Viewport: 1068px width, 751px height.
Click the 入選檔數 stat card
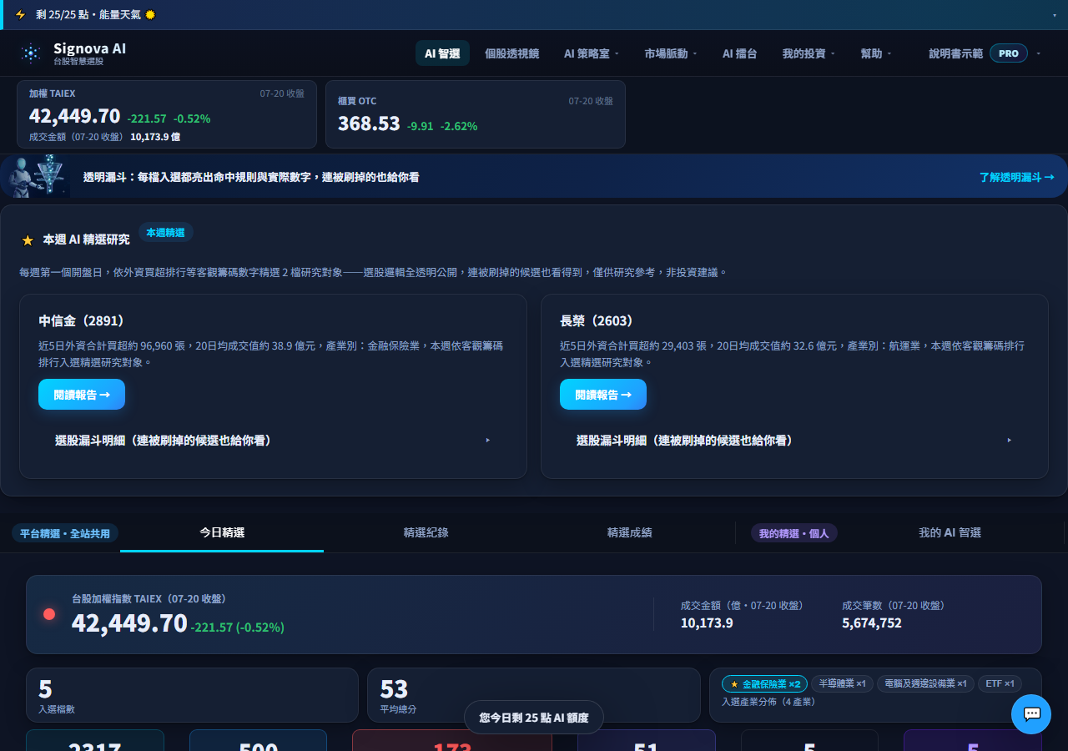(192, 695)
